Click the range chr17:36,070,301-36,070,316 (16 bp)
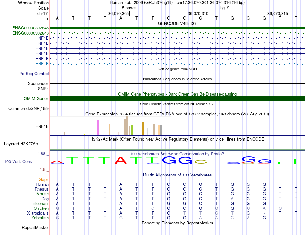305x235 pixels. tap(211, 3)
